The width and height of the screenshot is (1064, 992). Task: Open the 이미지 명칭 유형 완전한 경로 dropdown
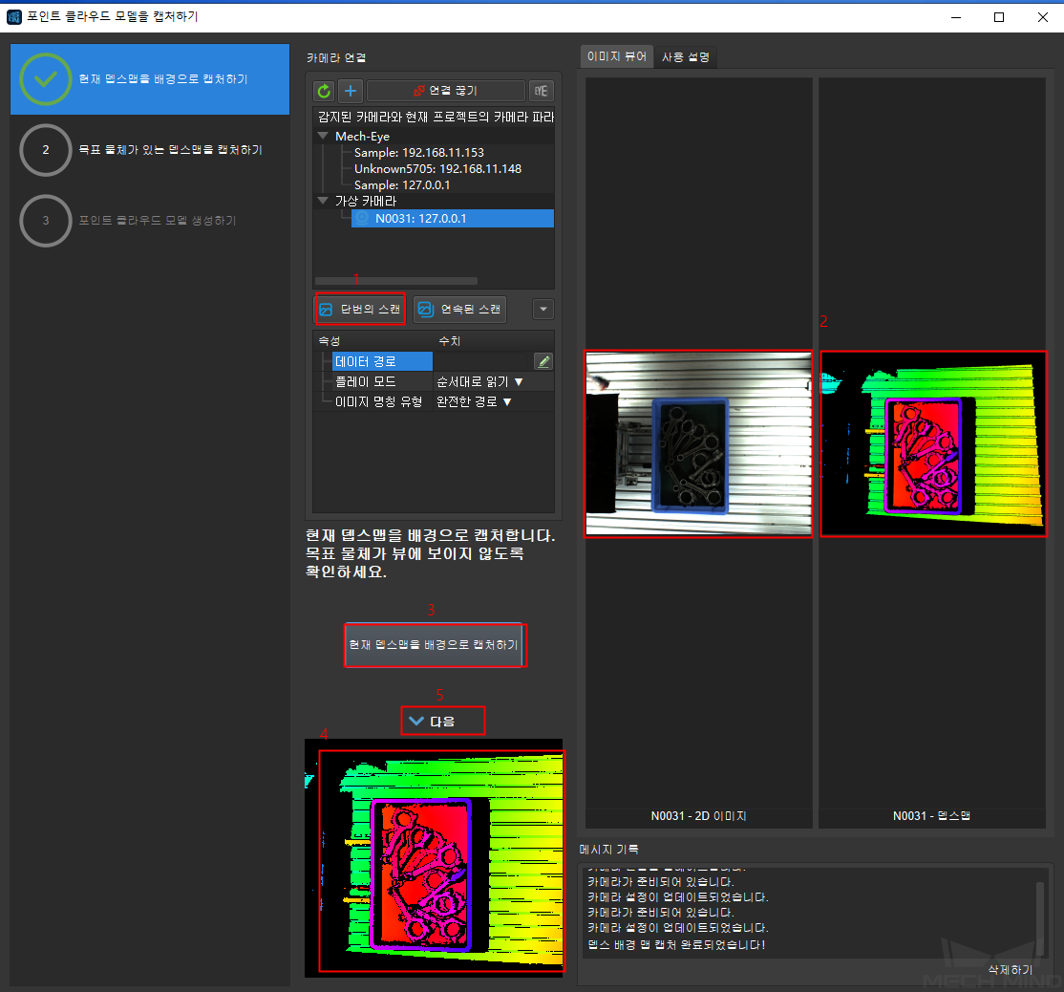pos(475,401)
